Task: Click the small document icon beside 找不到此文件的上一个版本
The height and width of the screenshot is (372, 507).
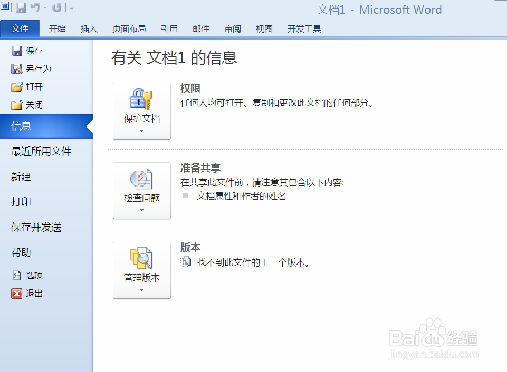Action: coord(186,262)
